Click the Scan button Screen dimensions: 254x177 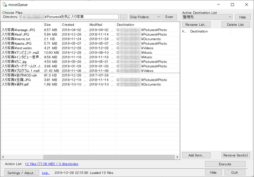click(x=169, y=17)
